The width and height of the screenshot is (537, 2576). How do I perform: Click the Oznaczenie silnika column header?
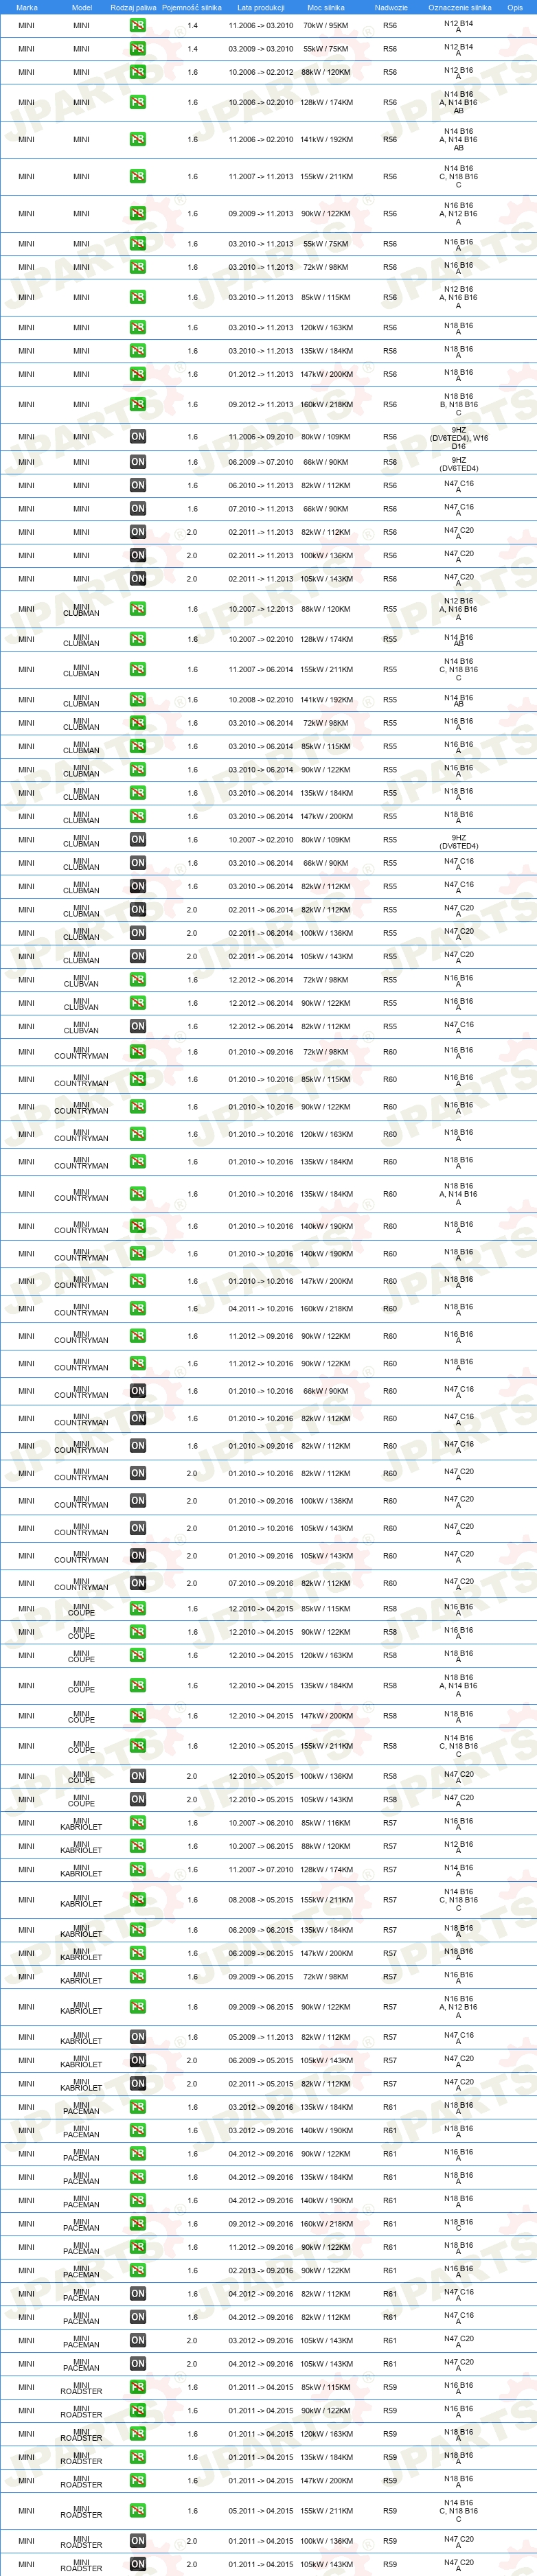(460, 7)
